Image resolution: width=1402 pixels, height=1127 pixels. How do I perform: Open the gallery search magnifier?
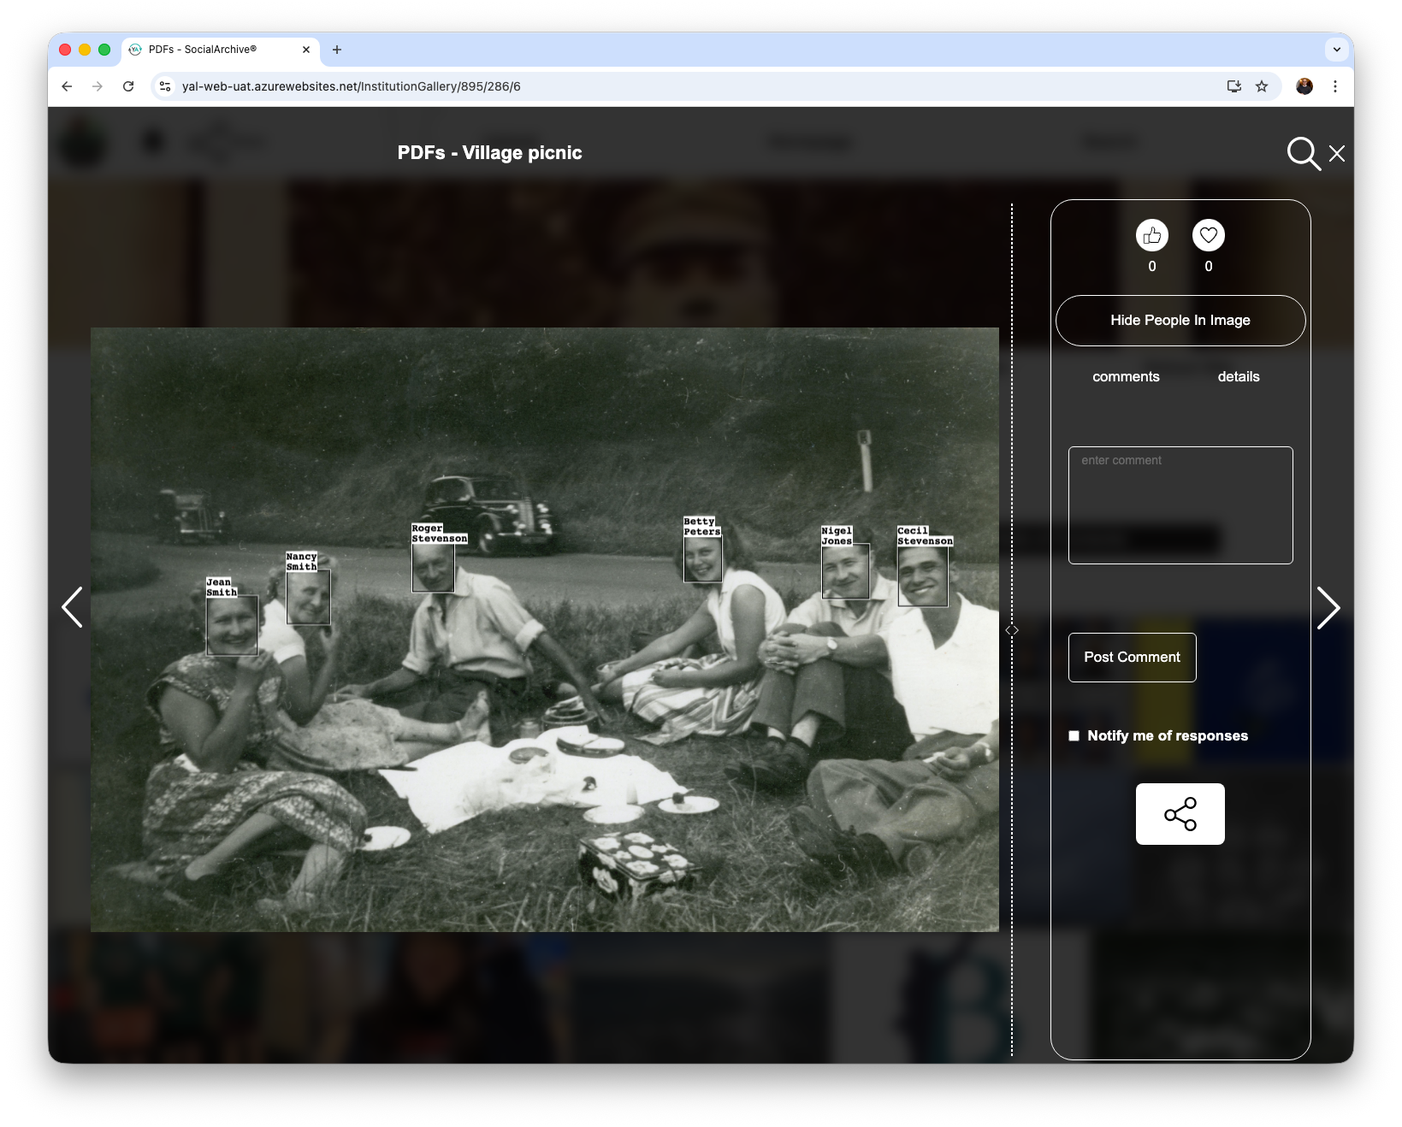click(x=1302, y=155)
